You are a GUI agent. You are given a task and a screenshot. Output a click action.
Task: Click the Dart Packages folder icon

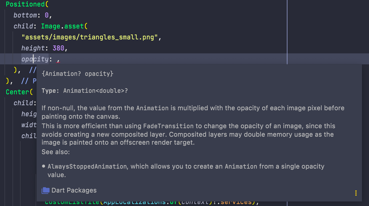tap(45, 191)
